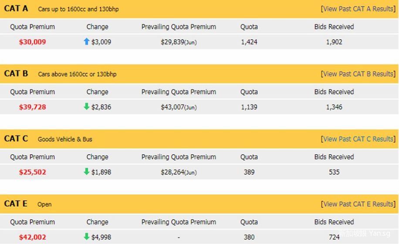Viewport: 399px width, 244px height.
Task: Select CAT E quota premium $42,002
Action: (x=32, y=237)
